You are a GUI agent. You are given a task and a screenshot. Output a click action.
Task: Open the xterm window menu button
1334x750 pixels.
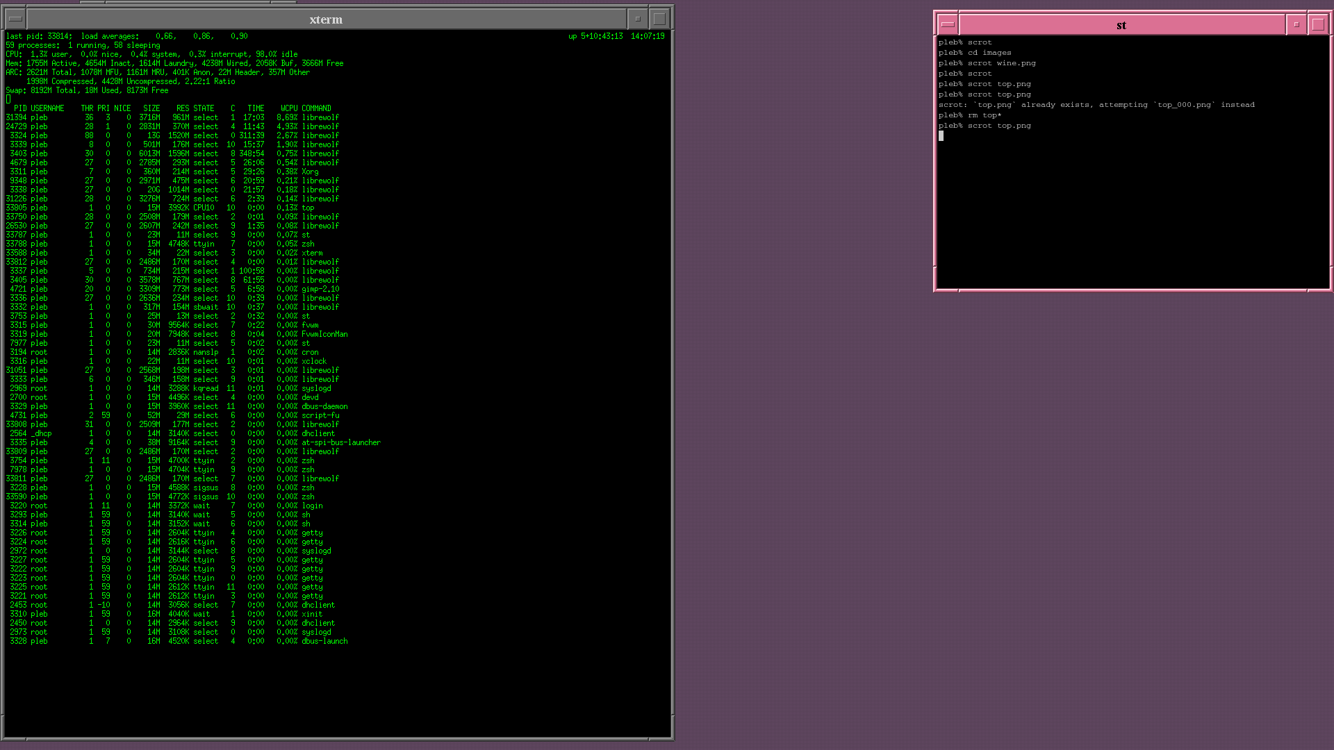point(15,19)
